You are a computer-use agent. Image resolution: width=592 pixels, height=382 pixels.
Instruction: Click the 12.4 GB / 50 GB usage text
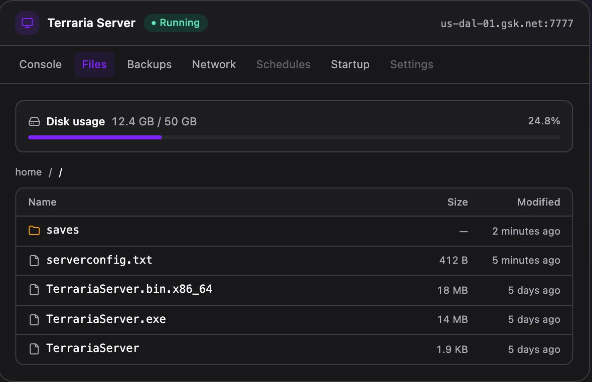tap(154, 121)
